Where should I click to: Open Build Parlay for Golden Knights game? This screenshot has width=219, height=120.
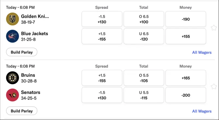[x=22, y=52]
